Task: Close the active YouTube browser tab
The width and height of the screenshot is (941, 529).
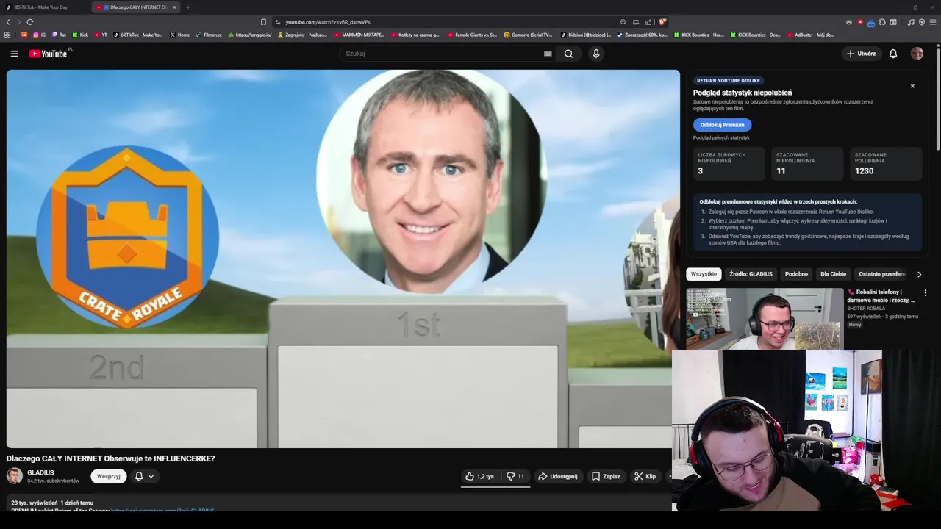Action: (x=174, y=7)
